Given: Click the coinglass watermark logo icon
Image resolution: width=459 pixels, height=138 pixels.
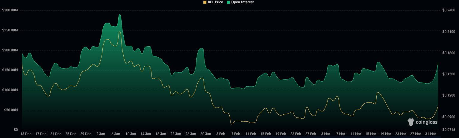Looking at the screenshot, I should pyautogui.click(x=411, y=122).
